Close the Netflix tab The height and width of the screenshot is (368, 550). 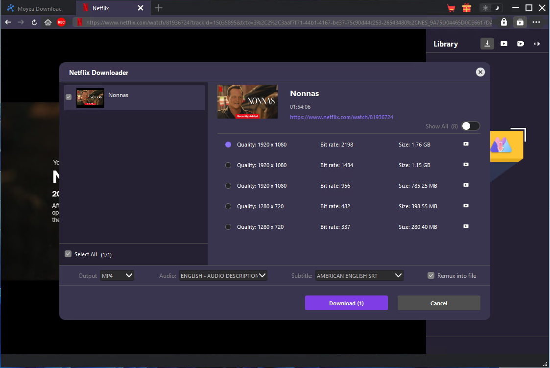140,8
